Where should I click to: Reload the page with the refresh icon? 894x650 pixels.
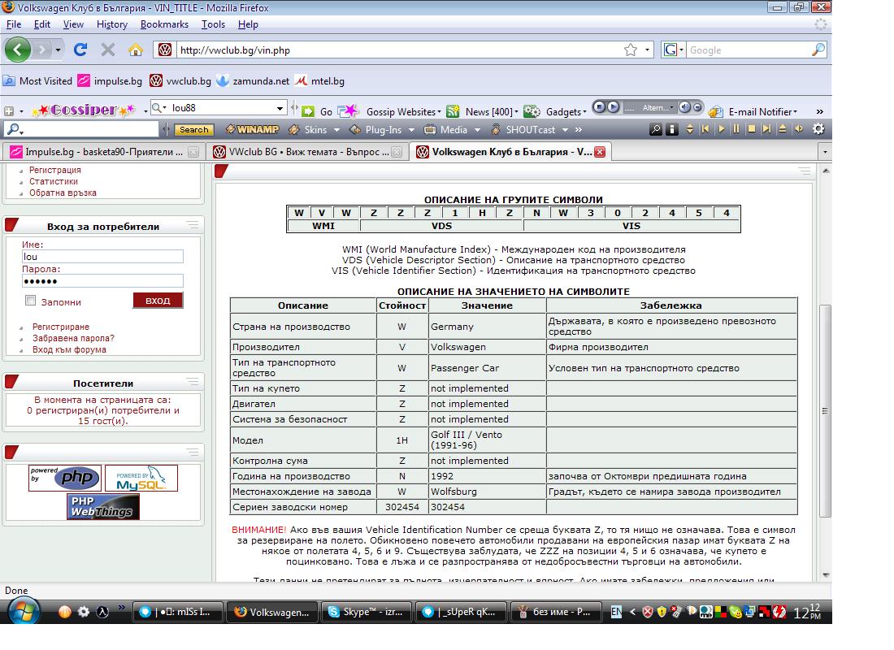[x=80, y=50]
